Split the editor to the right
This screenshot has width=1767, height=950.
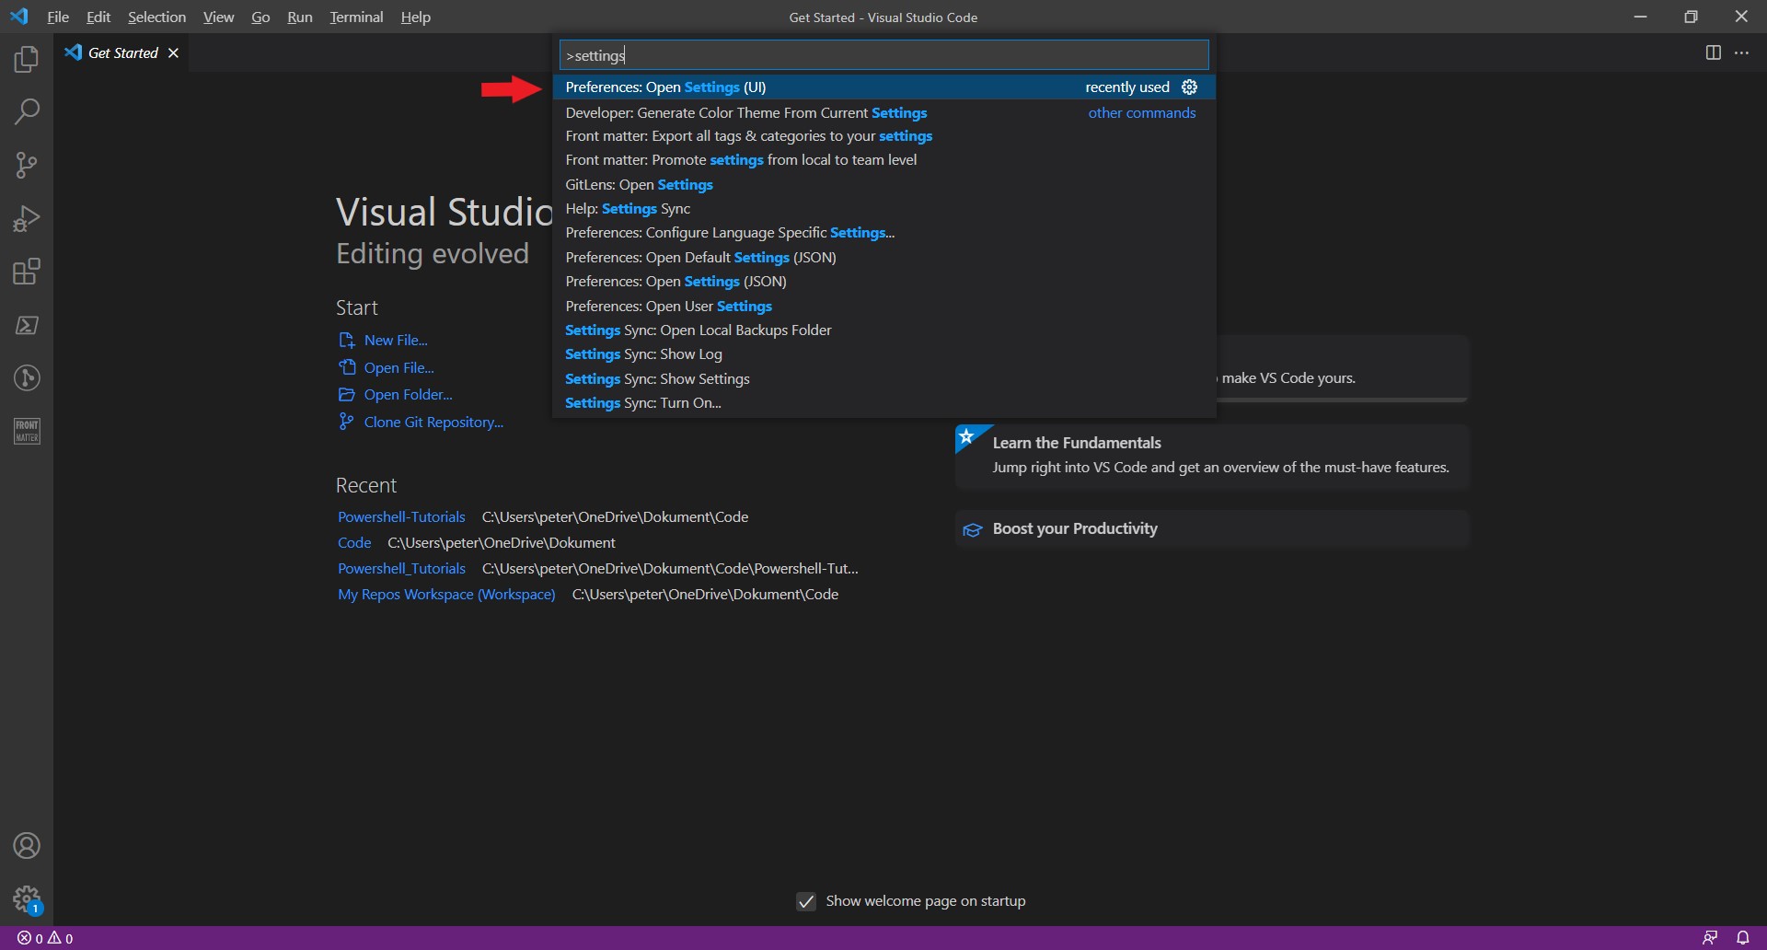coord(1713,52)
